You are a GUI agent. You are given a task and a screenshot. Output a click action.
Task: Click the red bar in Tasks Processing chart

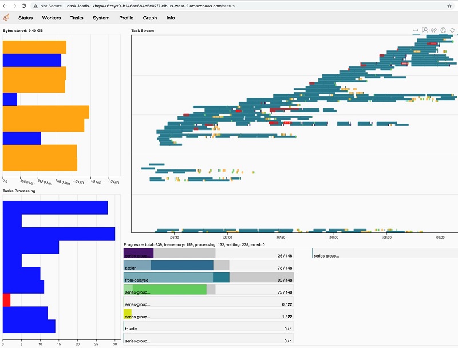[x=6, y=300]
